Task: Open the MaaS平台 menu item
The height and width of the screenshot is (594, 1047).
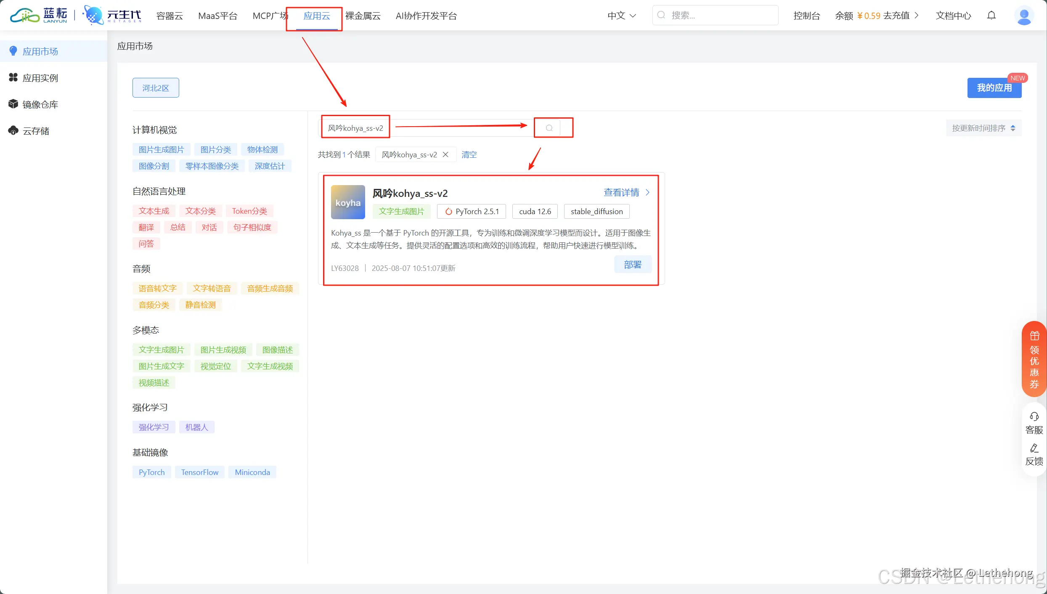Action: pyautogui.click(x=217, y=16)
